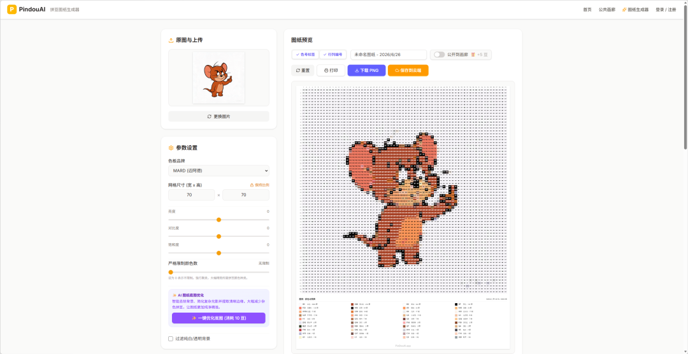Click the 拼豆图纸生成器 subtitle text
The image size is (688, 354).
(x=65, y=10)
